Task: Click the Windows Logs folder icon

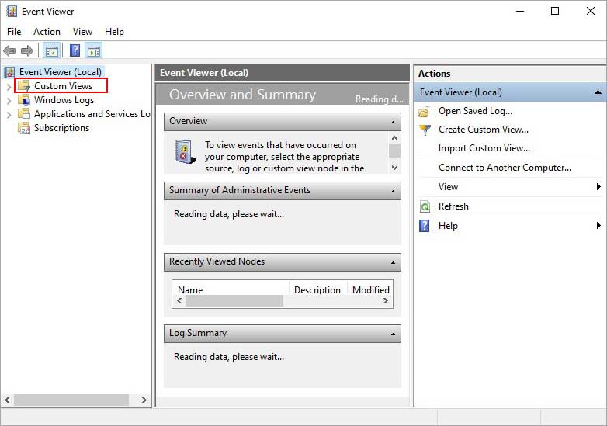Action: tap(24, 100)
